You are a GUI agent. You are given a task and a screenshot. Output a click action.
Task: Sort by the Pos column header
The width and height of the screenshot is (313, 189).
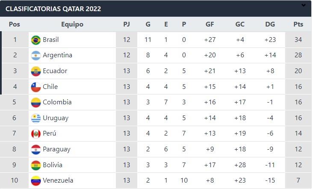coord(14,24)
